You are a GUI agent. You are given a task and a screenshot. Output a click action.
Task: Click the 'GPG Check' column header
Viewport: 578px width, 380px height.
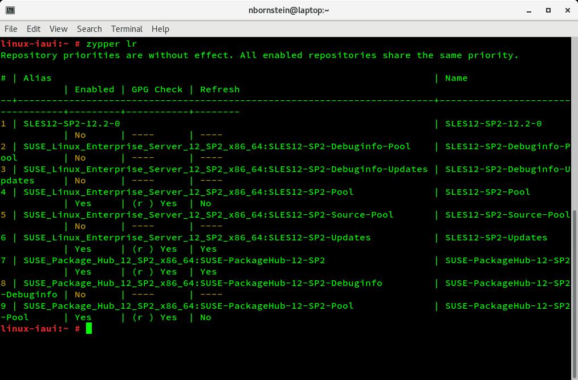tap(157, 89)
